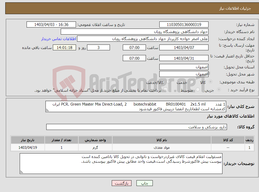The width and height of the screenshot is (259, 192).
Task: Click the تاریخ و ساعت اعلان عمومی label
Action: tap(101, 25)
